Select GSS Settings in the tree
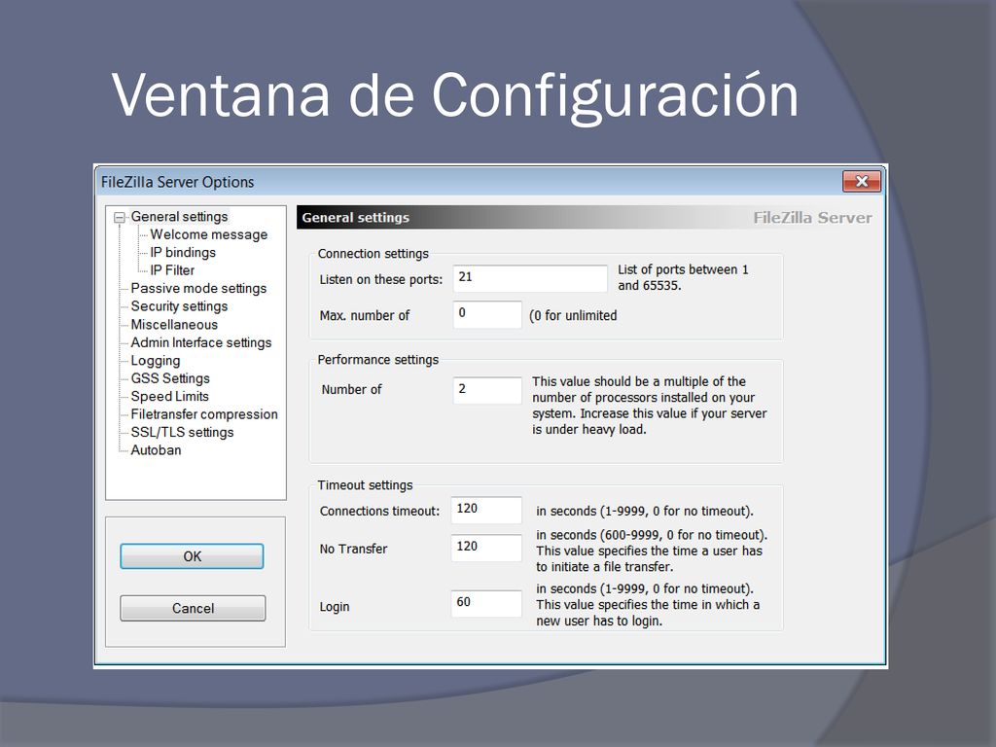The height and width of the screenshot is (747, 996). coord(169,378)
